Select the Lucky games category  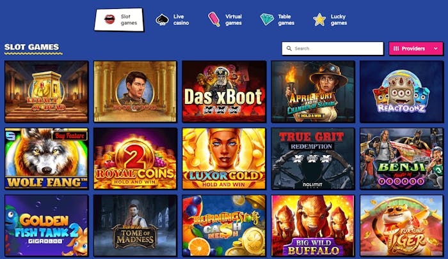tap(330, 20)
